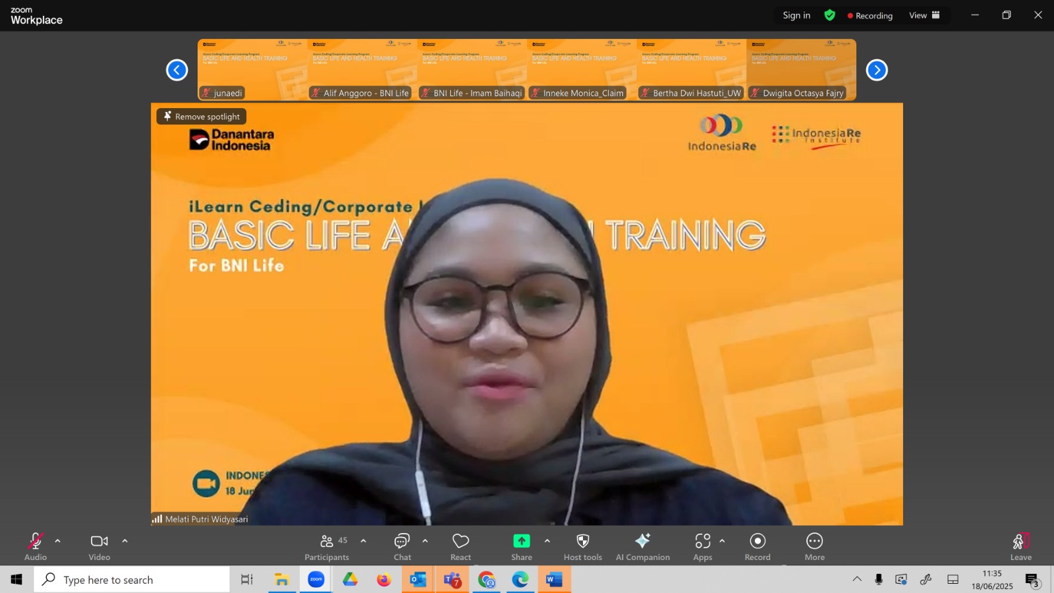
Task: Focus the Type here to search box
Action: (132, 580)
